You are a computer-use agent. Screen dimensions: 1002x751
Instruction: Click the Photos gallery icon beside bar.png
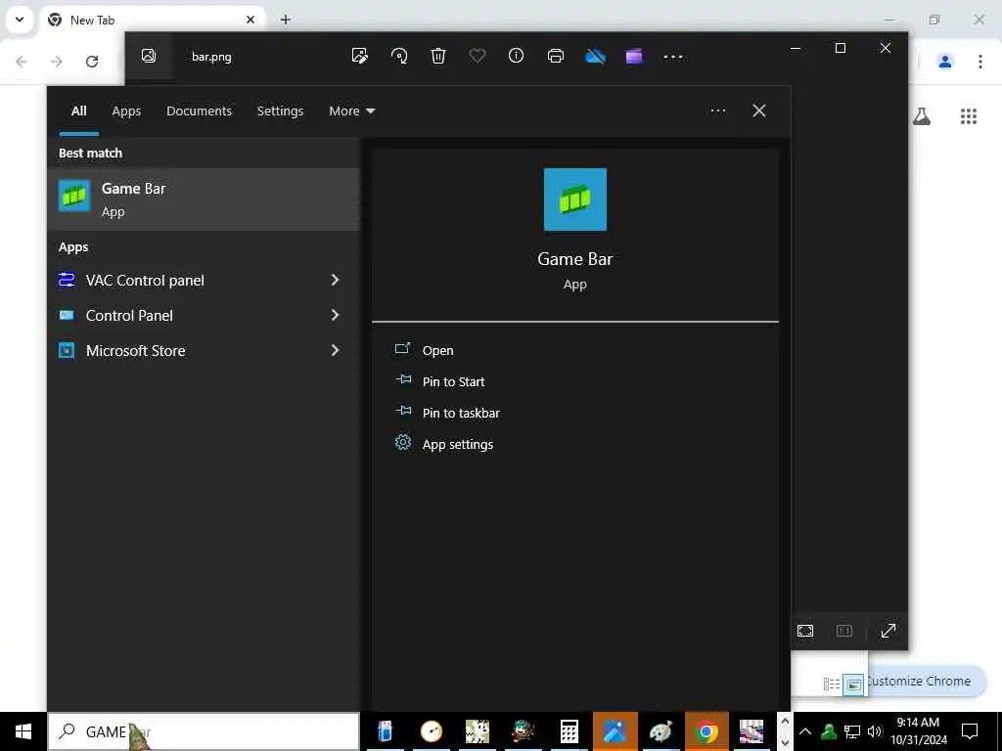(149, 56)
